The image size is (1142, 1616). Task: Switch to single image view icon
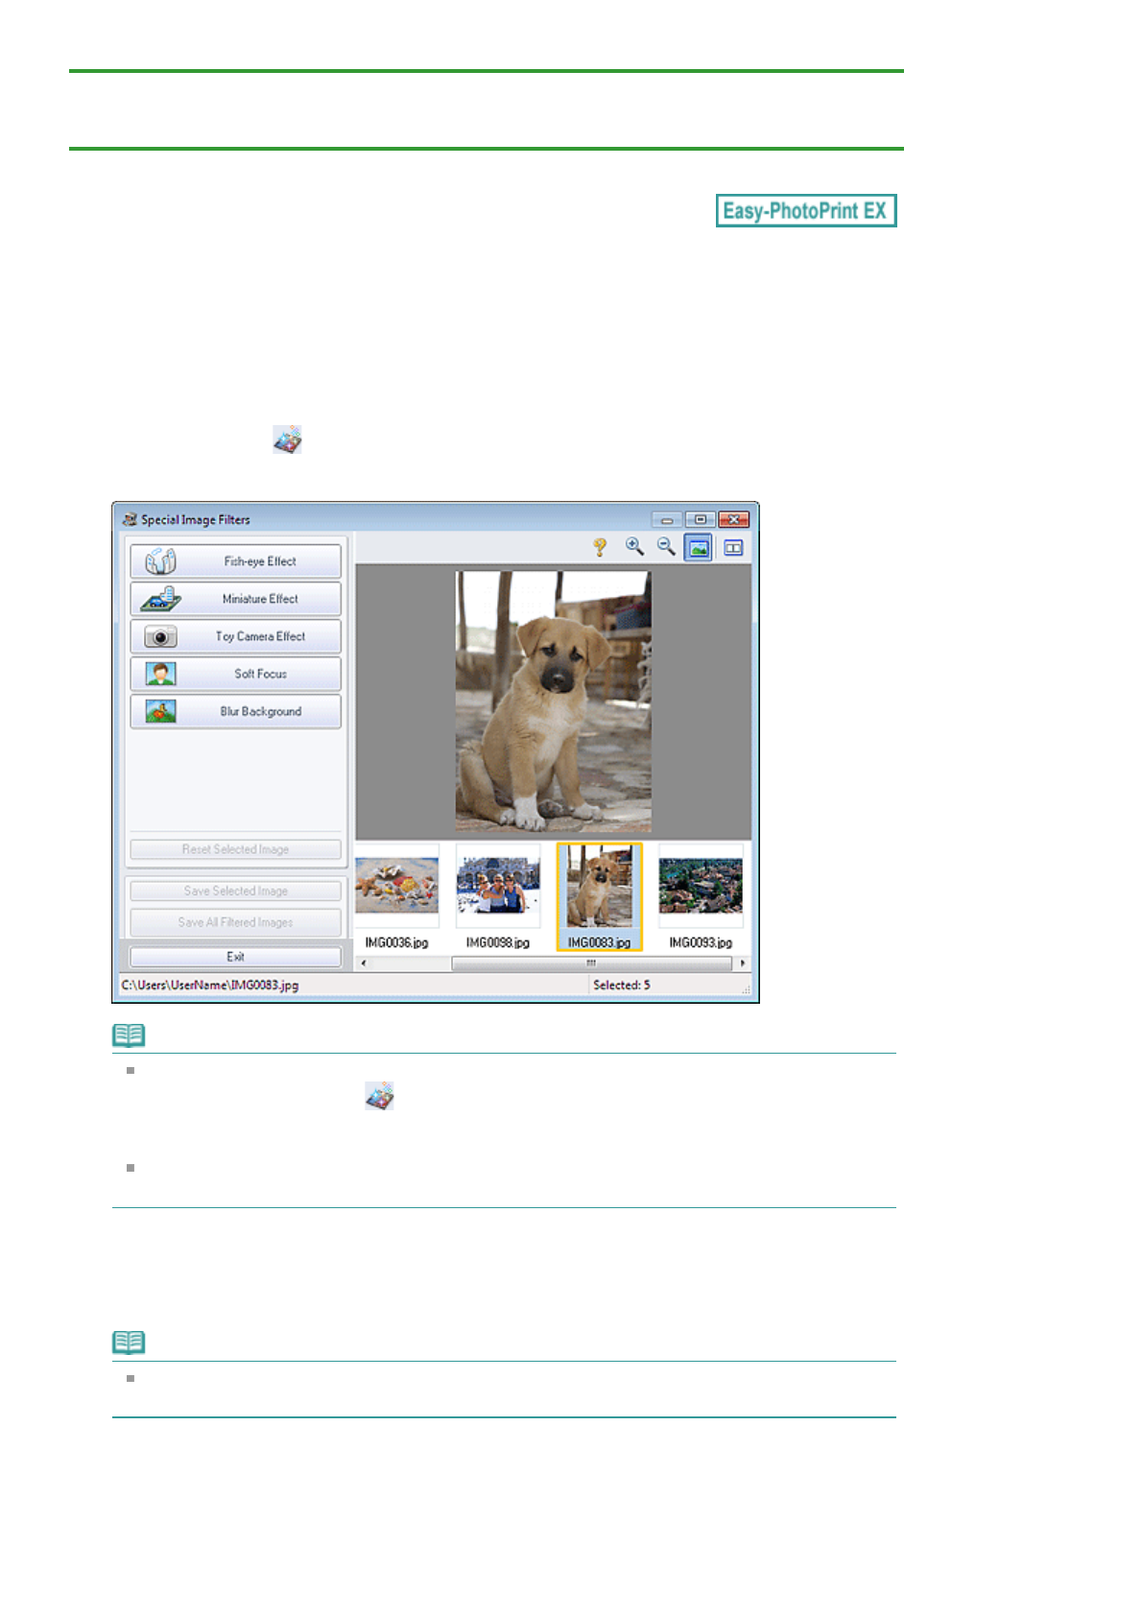(699, 548)
